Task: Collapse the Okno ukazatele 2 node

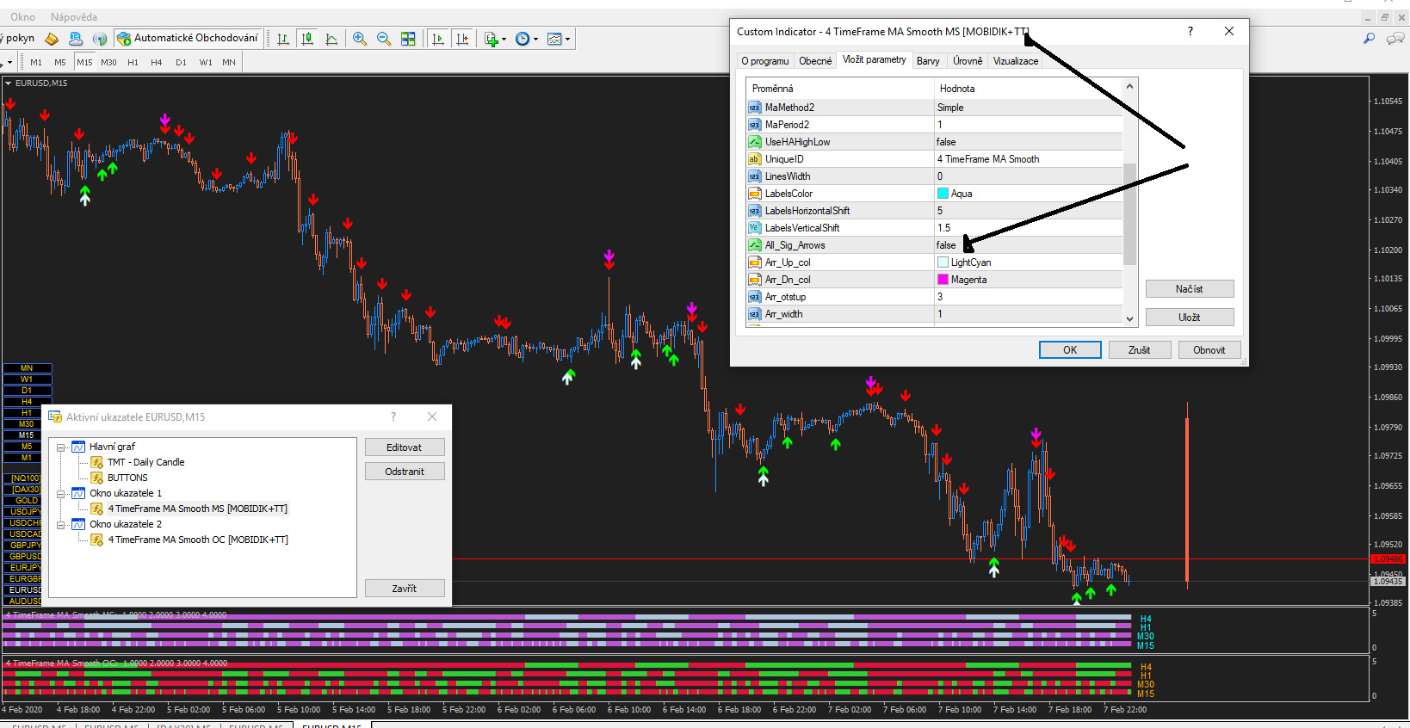Action: coord(61,525)
